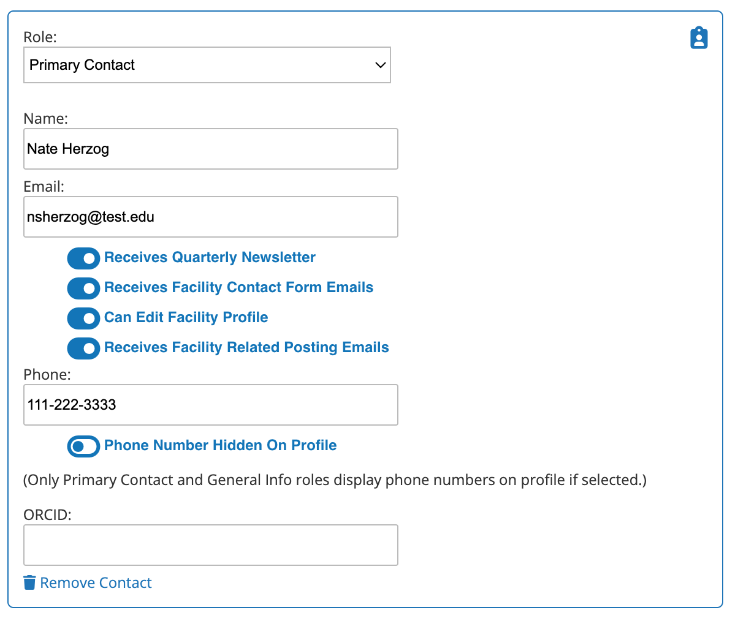
Task: Click into the Name field
Action: coord(211,149)
